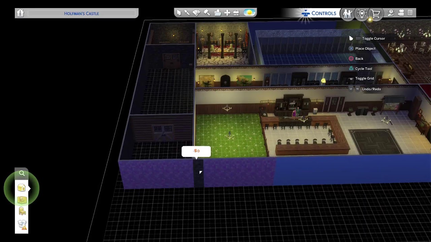This screenshot has height=242, width=431.
Task: Pick the Design Tool swatch fan
Action: [197, 13]
